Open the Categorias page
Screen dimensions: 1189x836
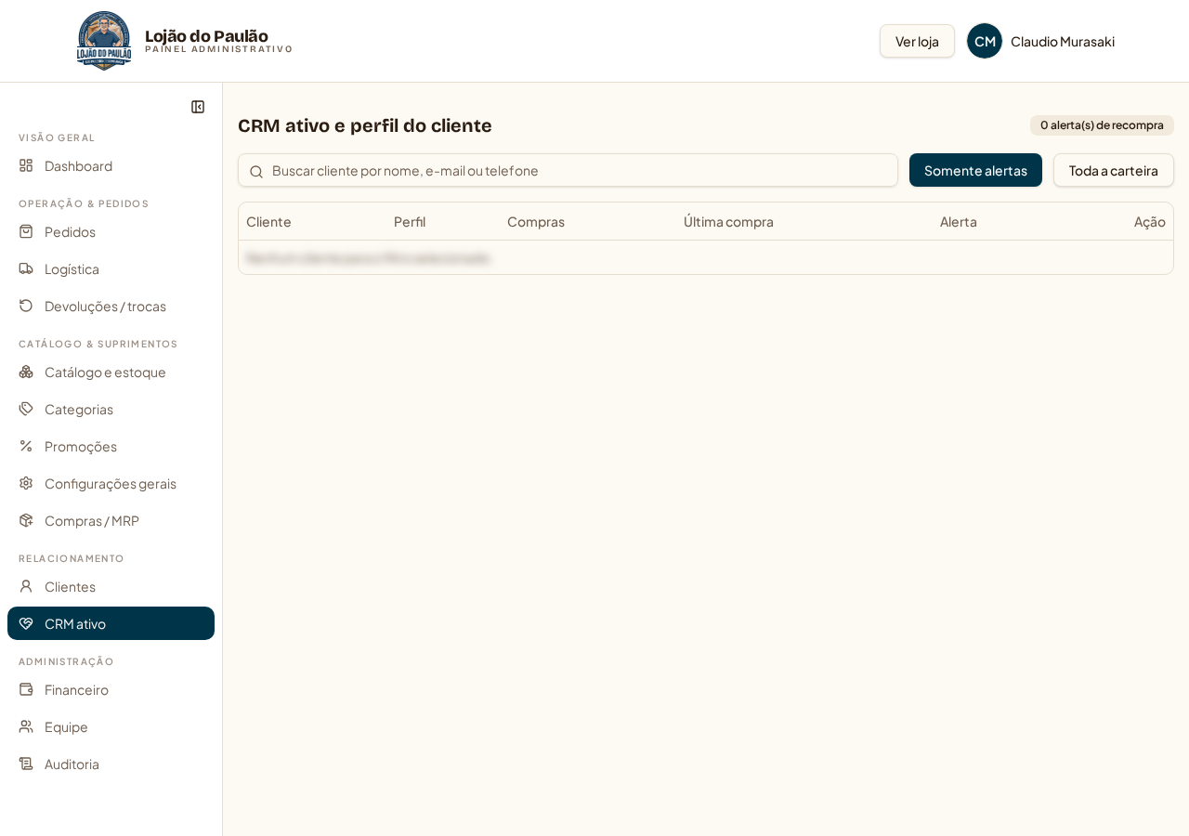[x=111, y=409]
